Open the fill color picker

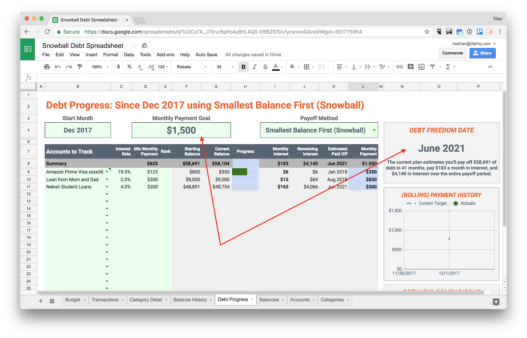click(x=292, y=67)
